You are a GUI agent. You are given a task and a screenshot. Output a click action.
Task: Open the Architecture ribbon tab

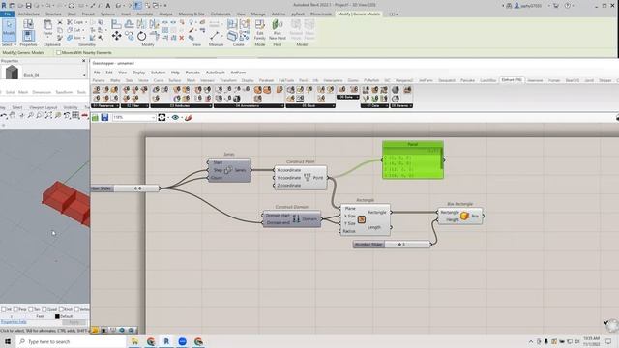click(28, 14)
